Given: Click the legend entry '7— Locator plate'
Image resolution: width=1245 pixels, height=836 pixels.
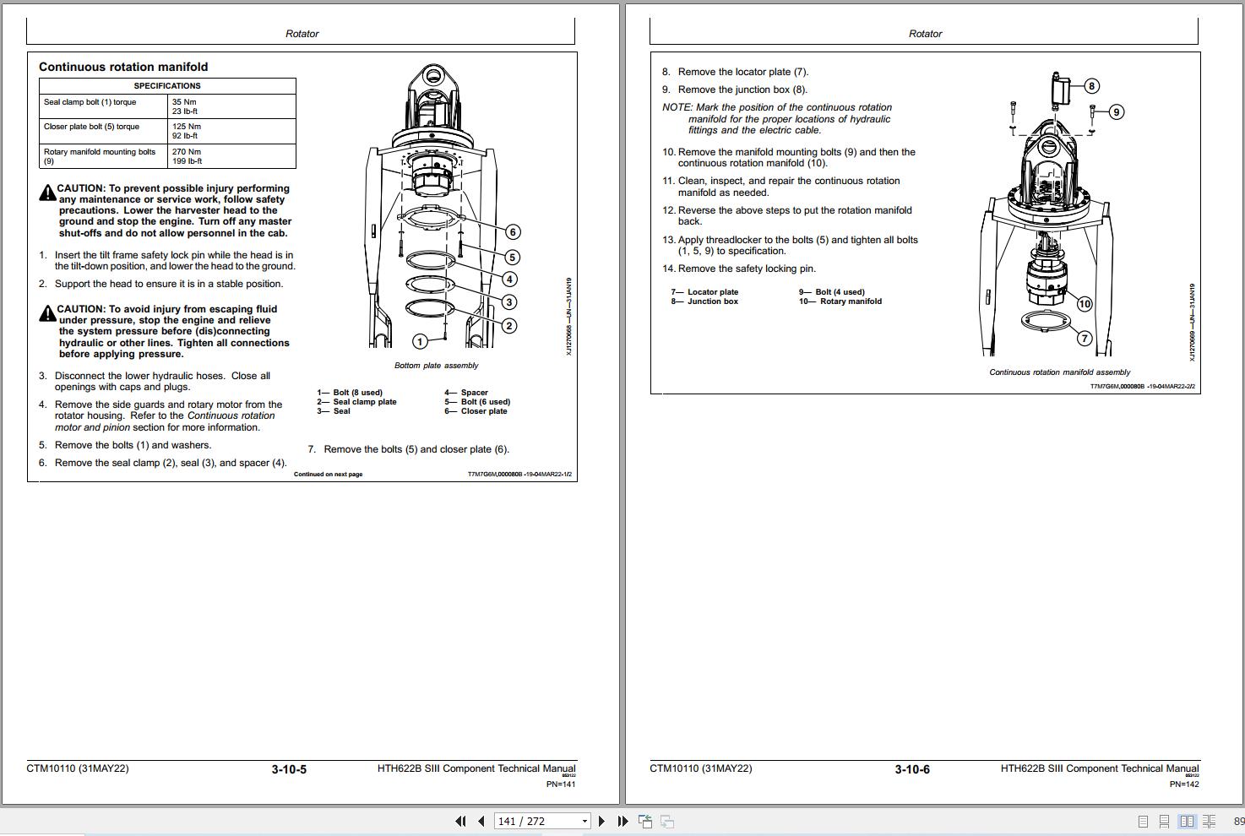Looking at the screenshot, I should 704,292.
